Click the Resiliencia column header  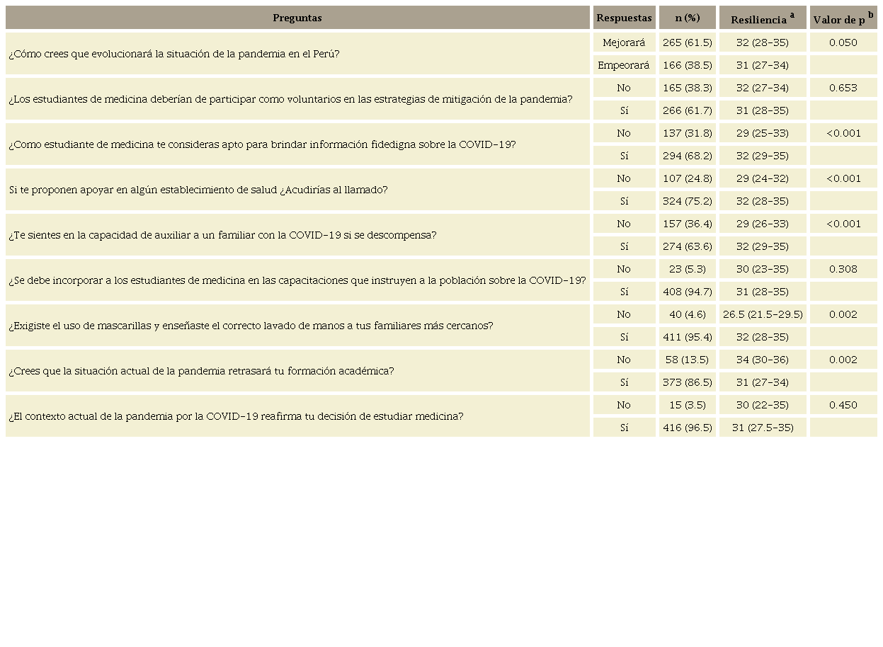(x=758, y=20)
